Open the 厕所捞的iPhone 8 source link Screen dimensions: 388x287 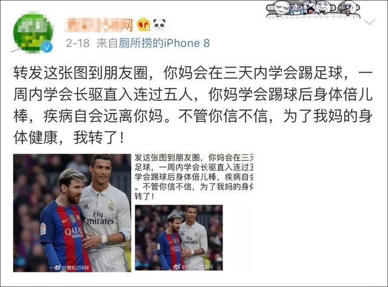pyautogui.click(x=164, y=43)
